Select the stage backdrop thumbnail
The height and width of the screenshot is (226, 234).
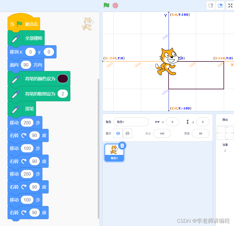click(225, 133)
